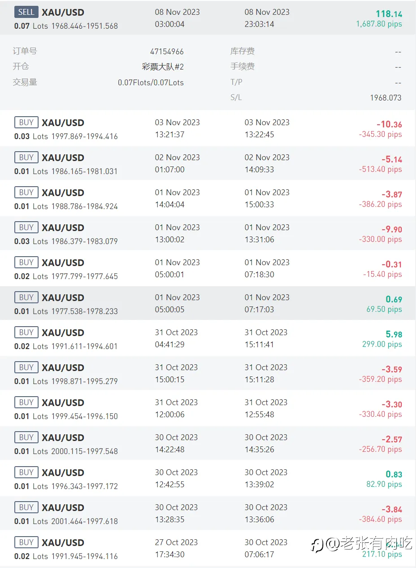
Task: Click the BUY badge on the 5.98 profit trade
Action: click(26, 332)
